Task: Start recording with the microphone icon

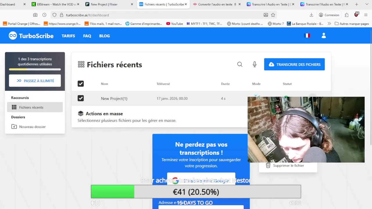Action: pyautogui.click(x=255, y=64)
